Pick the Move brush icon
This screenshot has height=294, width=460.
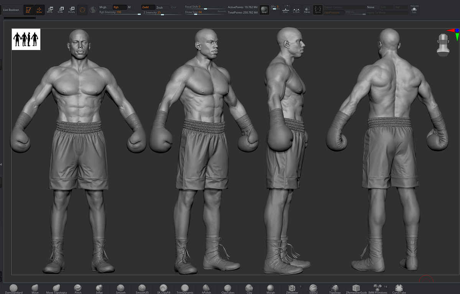(35, 289)
